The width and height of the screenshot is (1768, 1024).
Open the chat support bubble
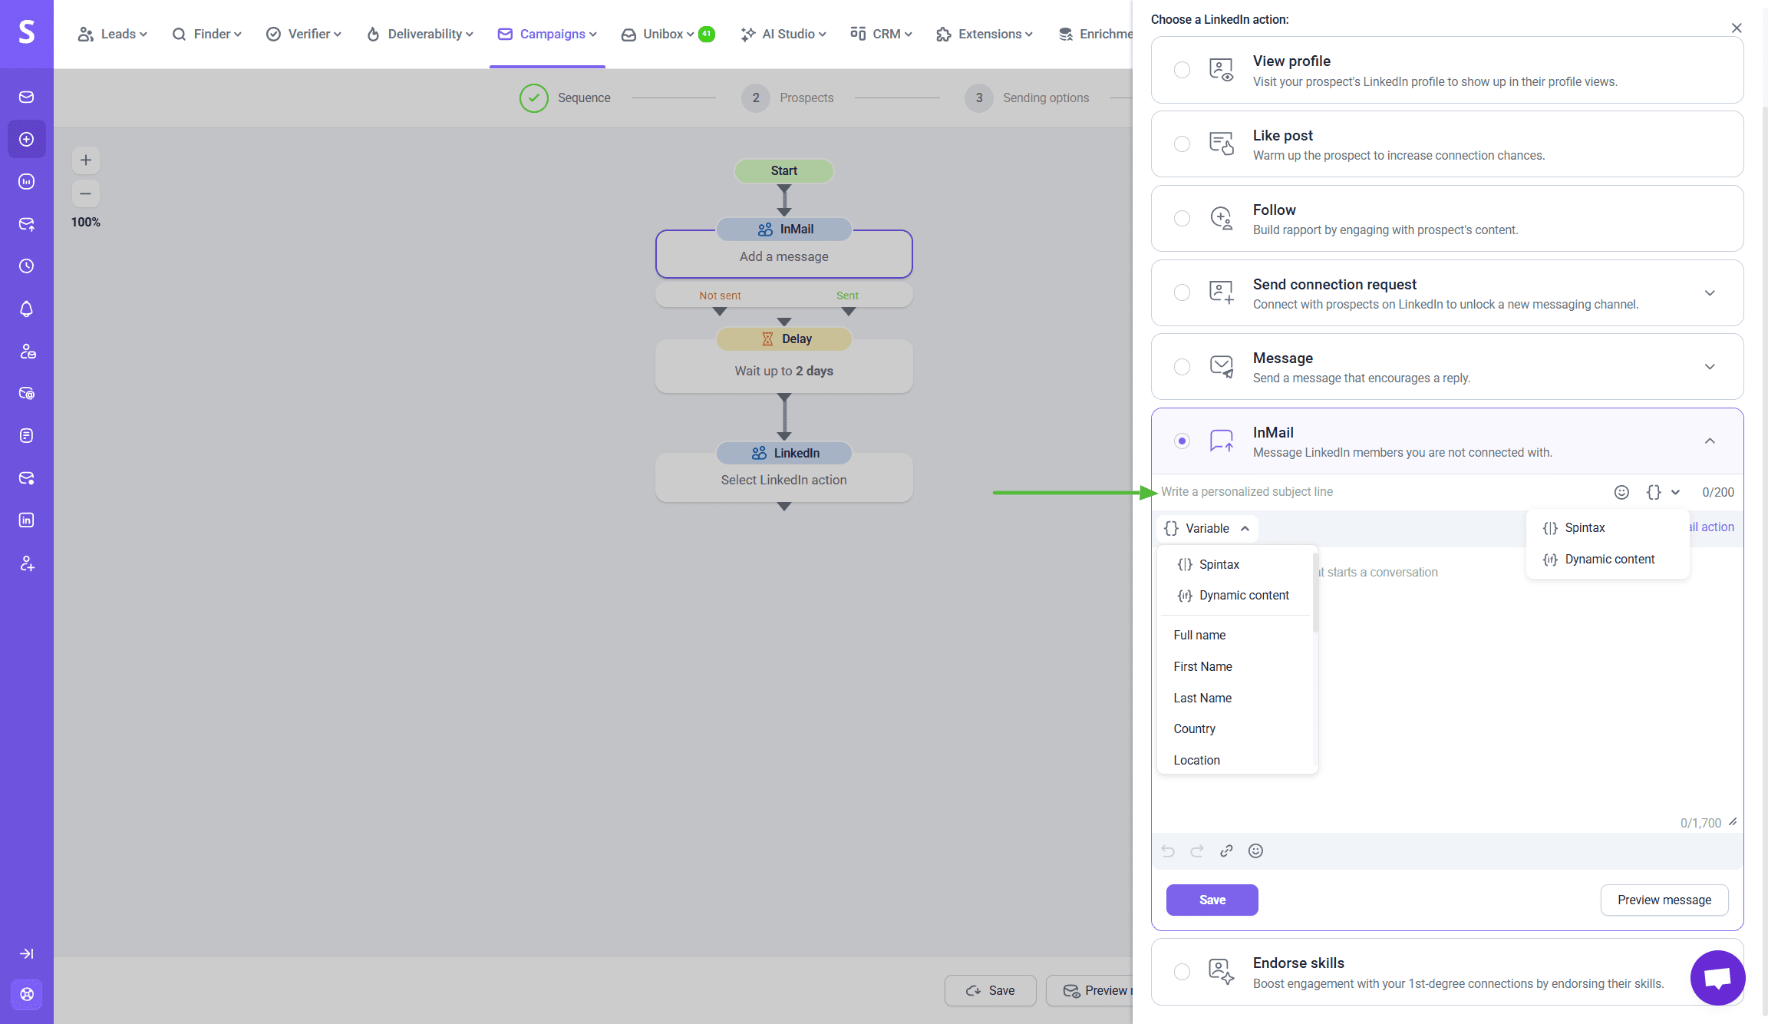point(1717,977)
